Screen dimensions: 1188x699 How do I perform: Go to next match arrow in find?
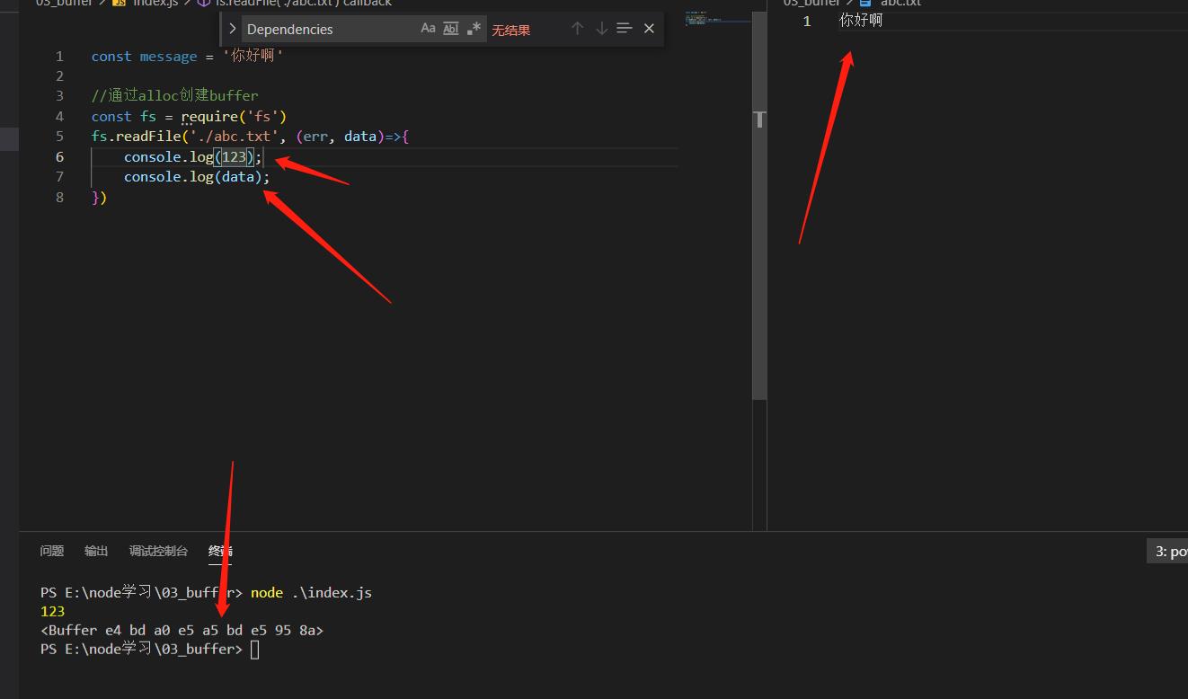point(601,29)
